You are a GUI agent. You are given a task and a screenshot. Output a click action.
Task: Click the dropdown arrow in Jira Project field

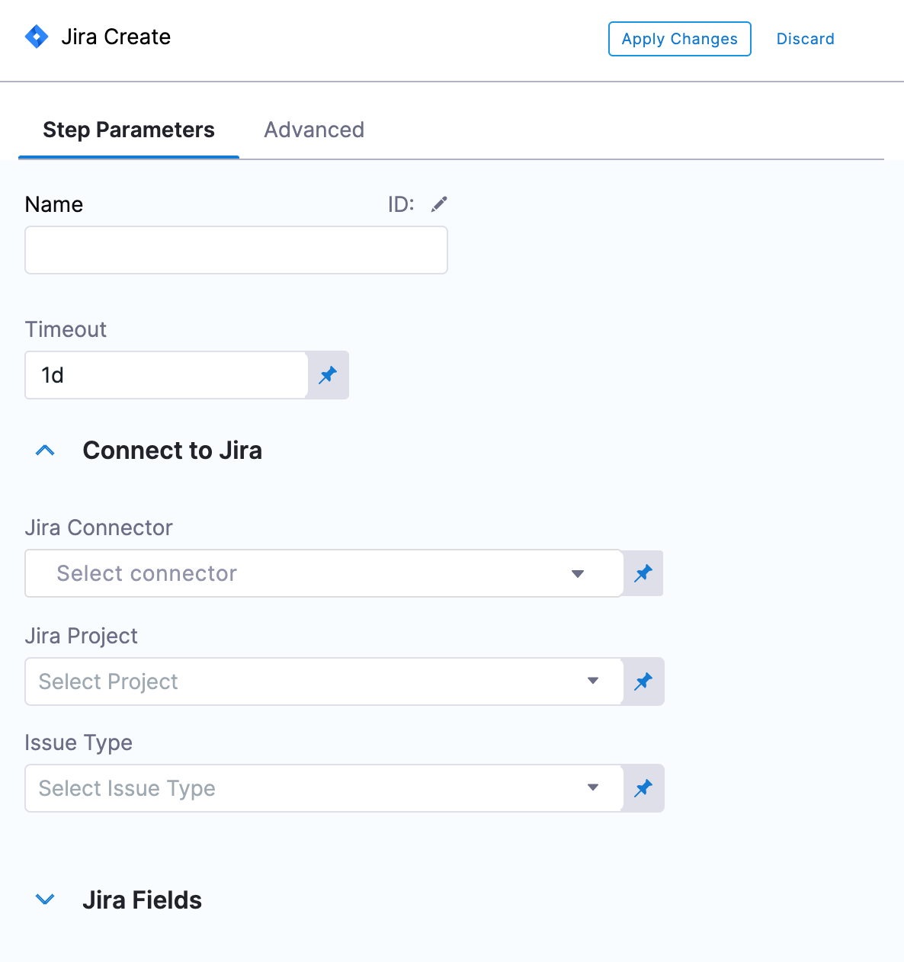(x=593, y=681)
